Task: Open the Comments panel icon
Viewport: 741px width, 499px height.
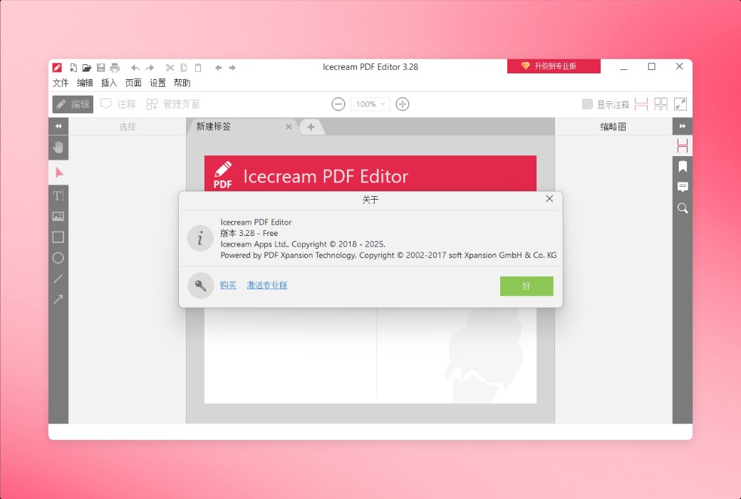Action: click(682, 187)
